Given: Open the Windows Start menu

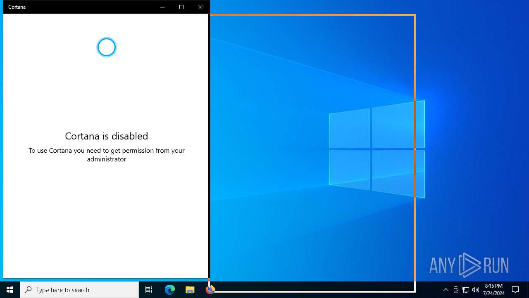Looking at the screenshot, I should pyautogui.click(x=10, y=290).
